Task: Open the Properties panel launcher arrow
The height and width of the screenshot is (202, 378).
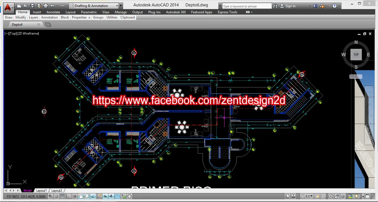Action: 89,17
